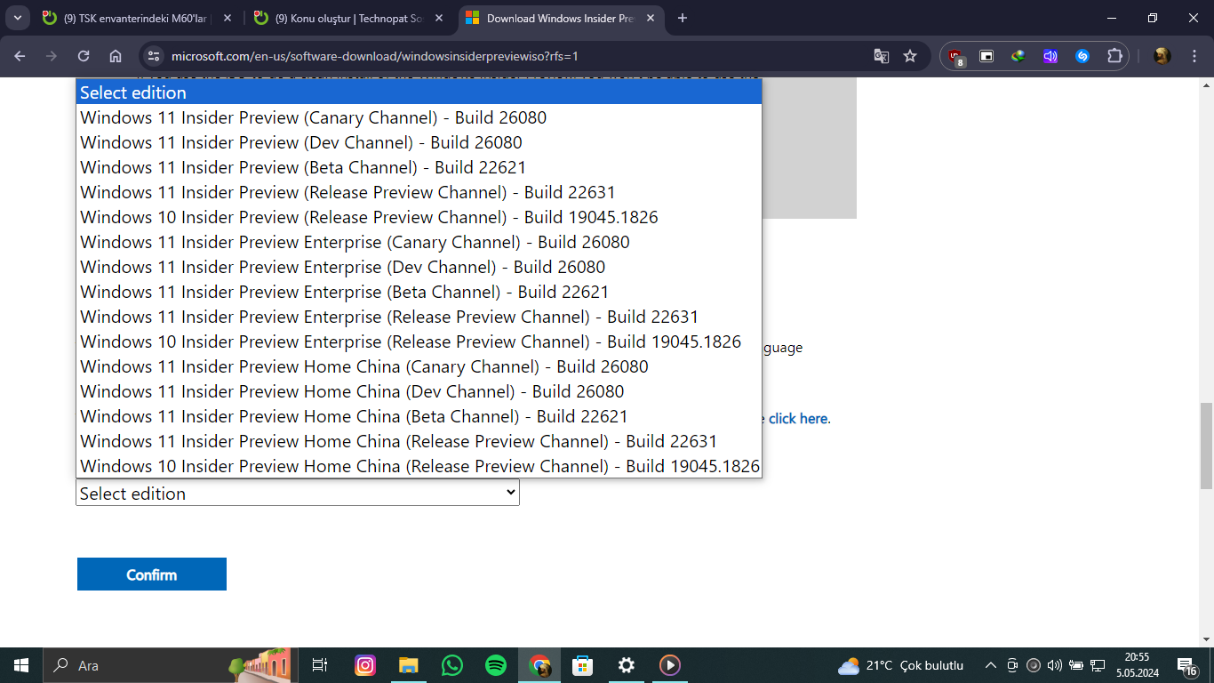Reload the current page
The width and height of the screenshot is (1214, 683).
(84, 56)
